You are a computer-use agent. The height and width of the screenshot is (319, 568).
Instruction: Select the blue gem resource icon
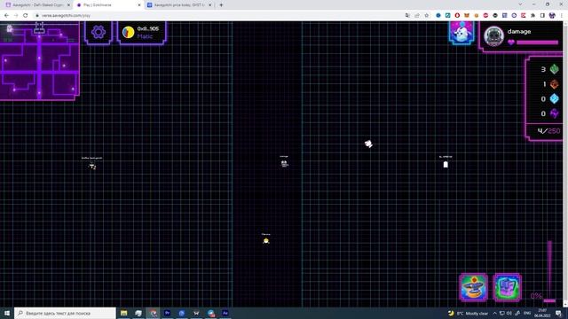(x=554, y=98)
